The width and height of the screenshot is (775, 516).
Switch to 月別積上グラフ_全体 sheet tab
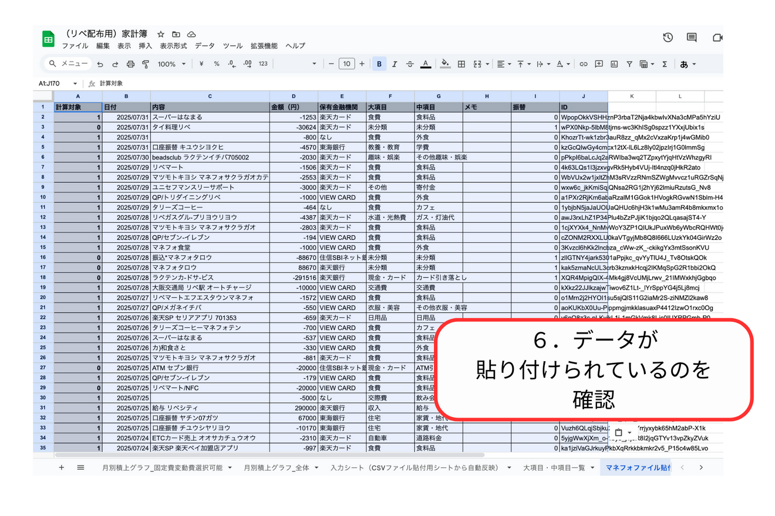point(277,467)
